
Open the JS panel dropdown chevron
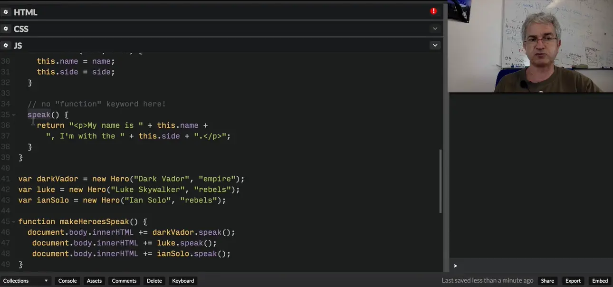coord(435,45)
